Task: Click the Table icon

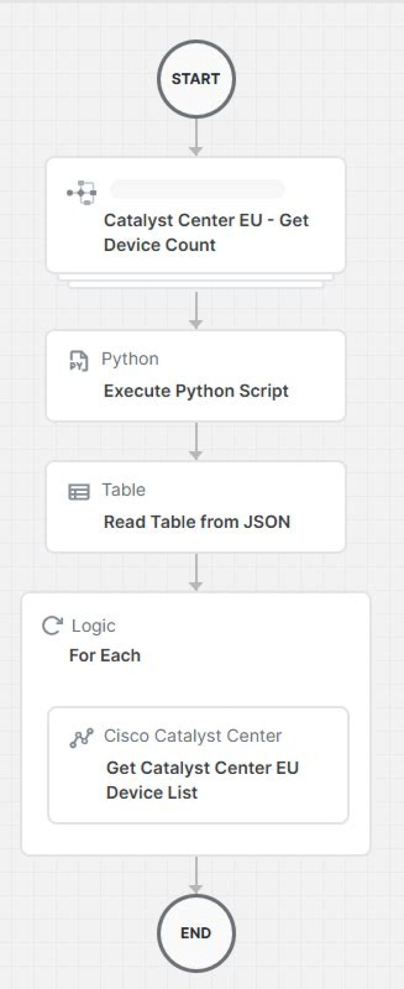Action: (x=79, y=491)
